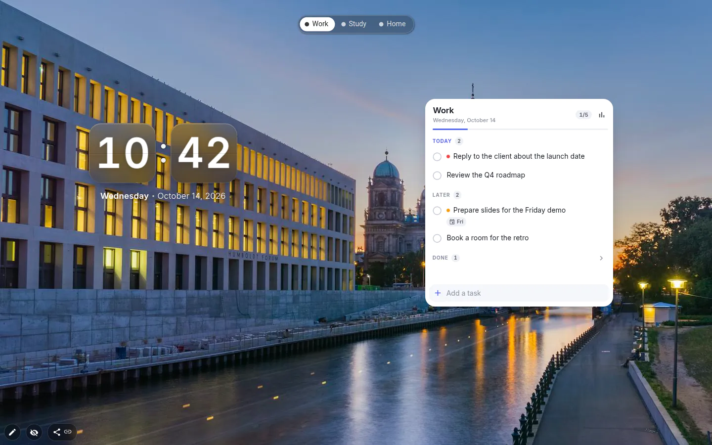The image size is (712, 445).
Task: Click the Work list title in the card
Action: [x=444, y=110]
